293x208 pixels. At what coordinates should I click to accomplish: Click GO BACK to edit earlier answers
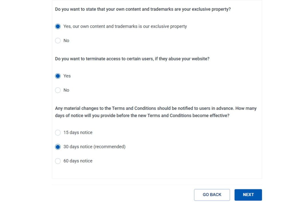click(x=212, y=195)
